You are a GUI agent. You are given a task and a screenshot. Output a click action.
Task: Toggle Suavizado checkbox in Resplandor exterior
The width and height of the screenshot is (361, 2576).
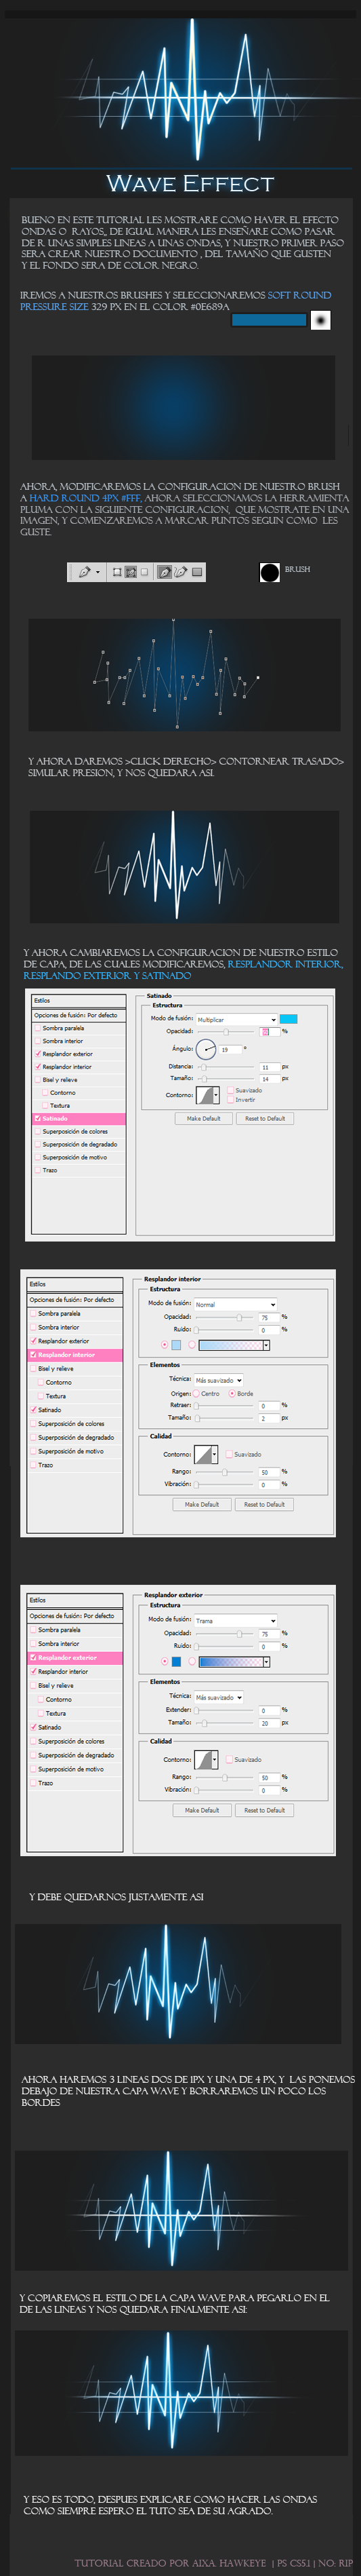(x=230, y=1759)
